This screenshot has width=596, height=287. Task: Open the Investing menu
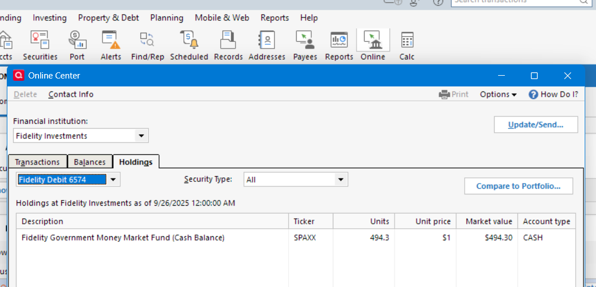point(49,18)
